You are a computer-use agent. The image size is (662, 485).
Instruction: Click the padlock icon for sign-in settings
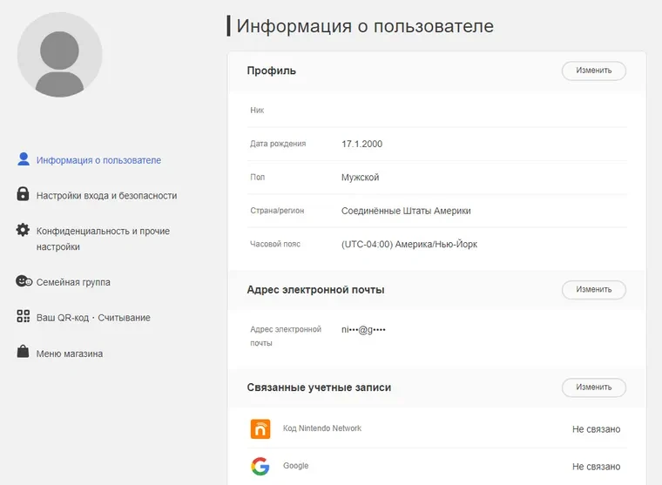click(24, 195)
